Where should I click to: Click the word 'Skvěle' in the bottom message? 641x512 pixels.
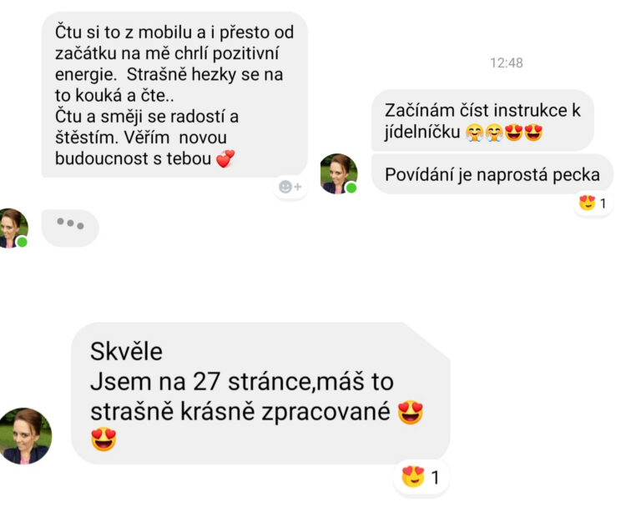(126, 351)
